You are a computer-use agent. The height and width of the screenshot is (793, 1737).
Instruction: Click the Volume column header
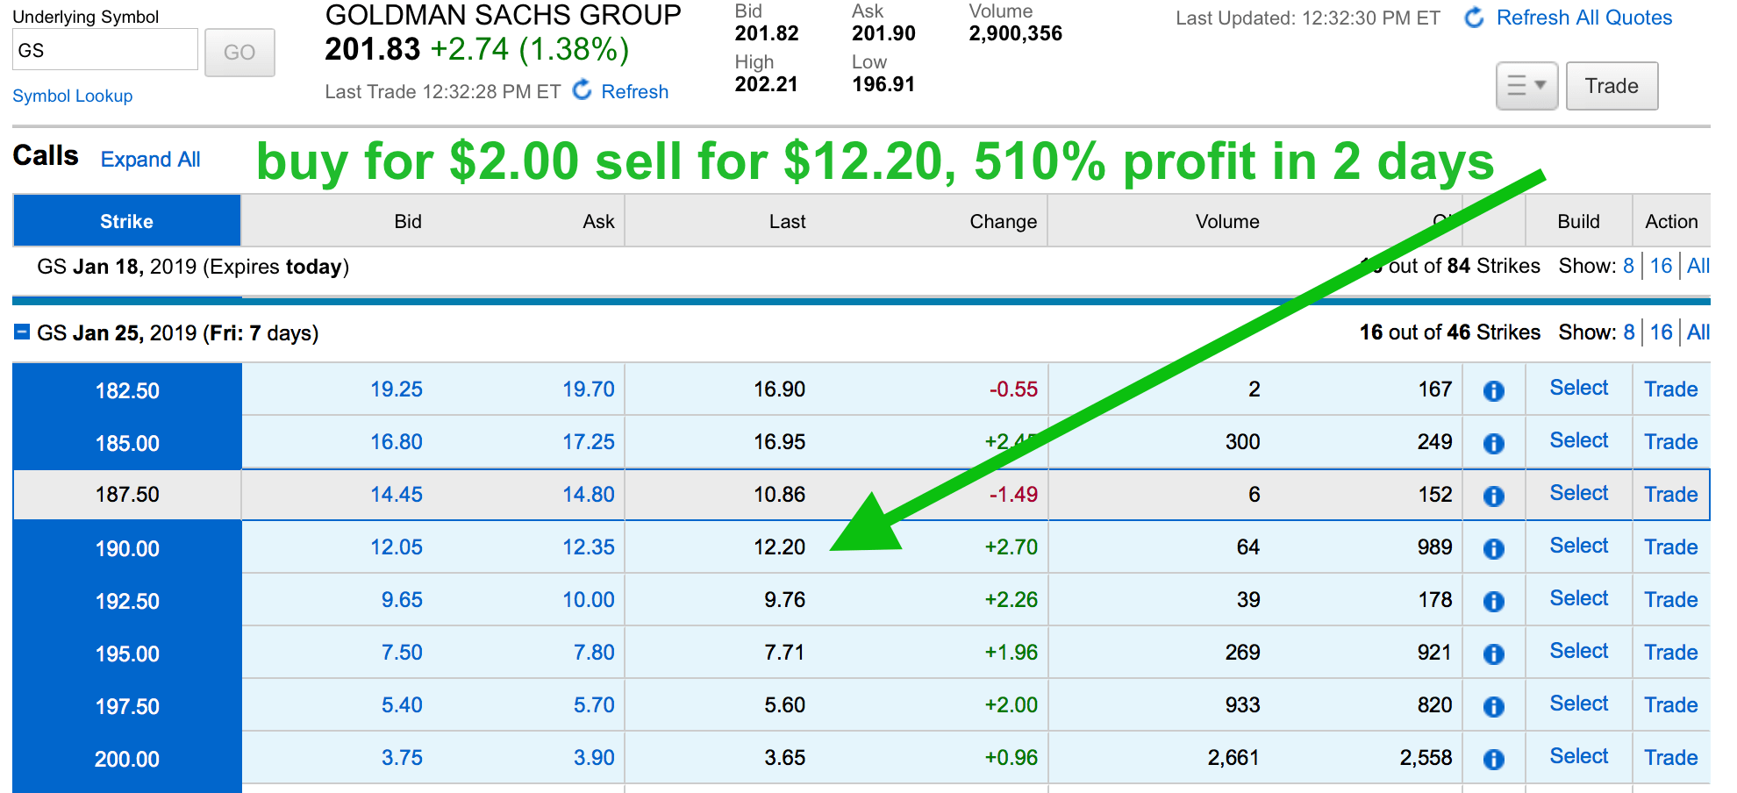click(x=1227, y=221)
